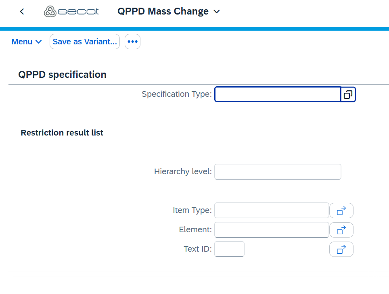Image resolution: width=389 pixels, height=294 pixels.
Task: Click the Secat logo
Action: [71, 12]
